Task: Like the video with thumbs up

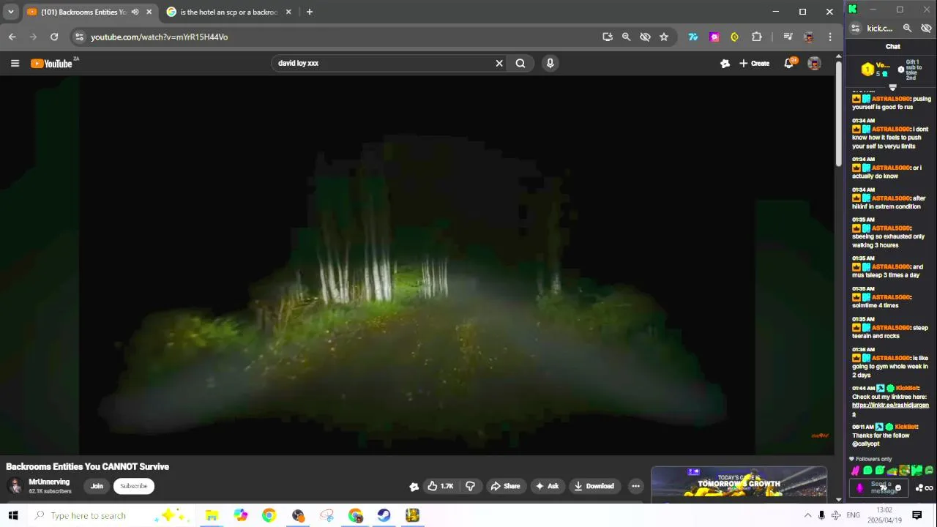Action: pyautogui.click(x=440, y=486)
